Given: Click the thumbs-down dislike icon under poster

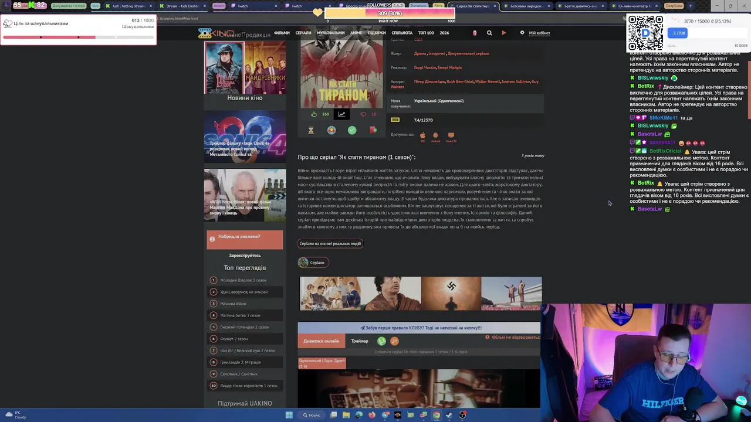Looking at the screenshot, I should [363, 114].
